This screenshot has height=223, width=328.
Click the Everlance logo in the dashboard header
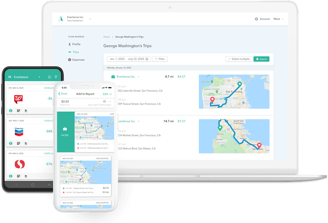61,18
